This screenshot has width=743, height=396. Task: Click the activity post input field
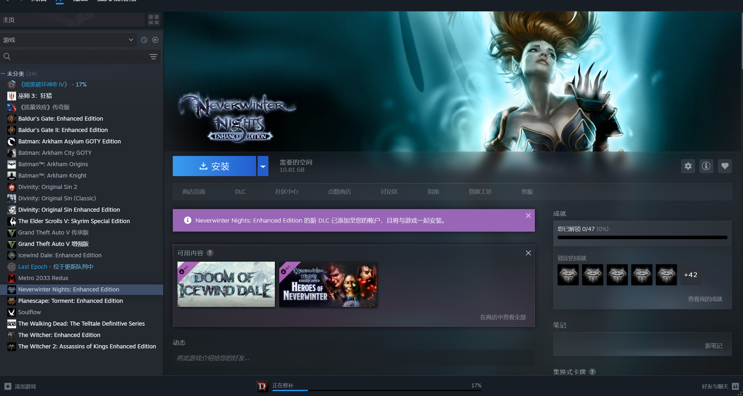point(354,358)
